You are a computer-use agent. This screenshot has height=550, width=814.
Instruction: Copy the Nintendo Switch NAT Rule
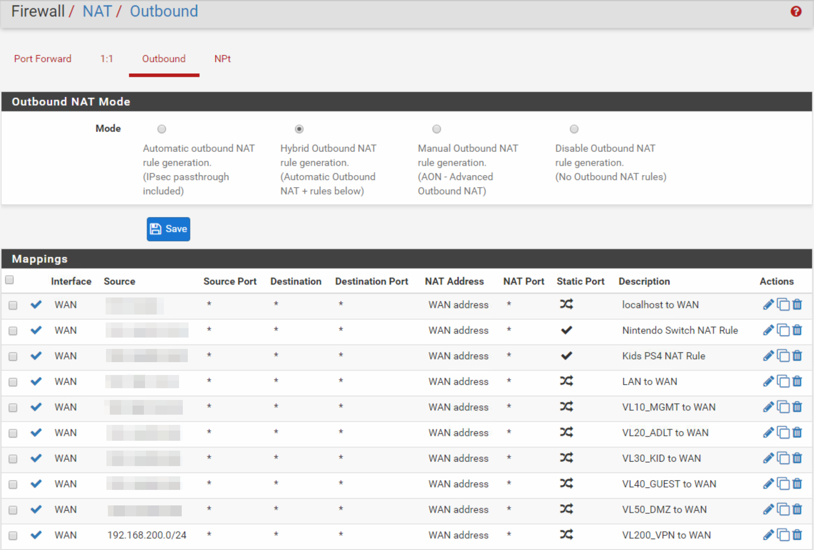click(x=783, y=330)
